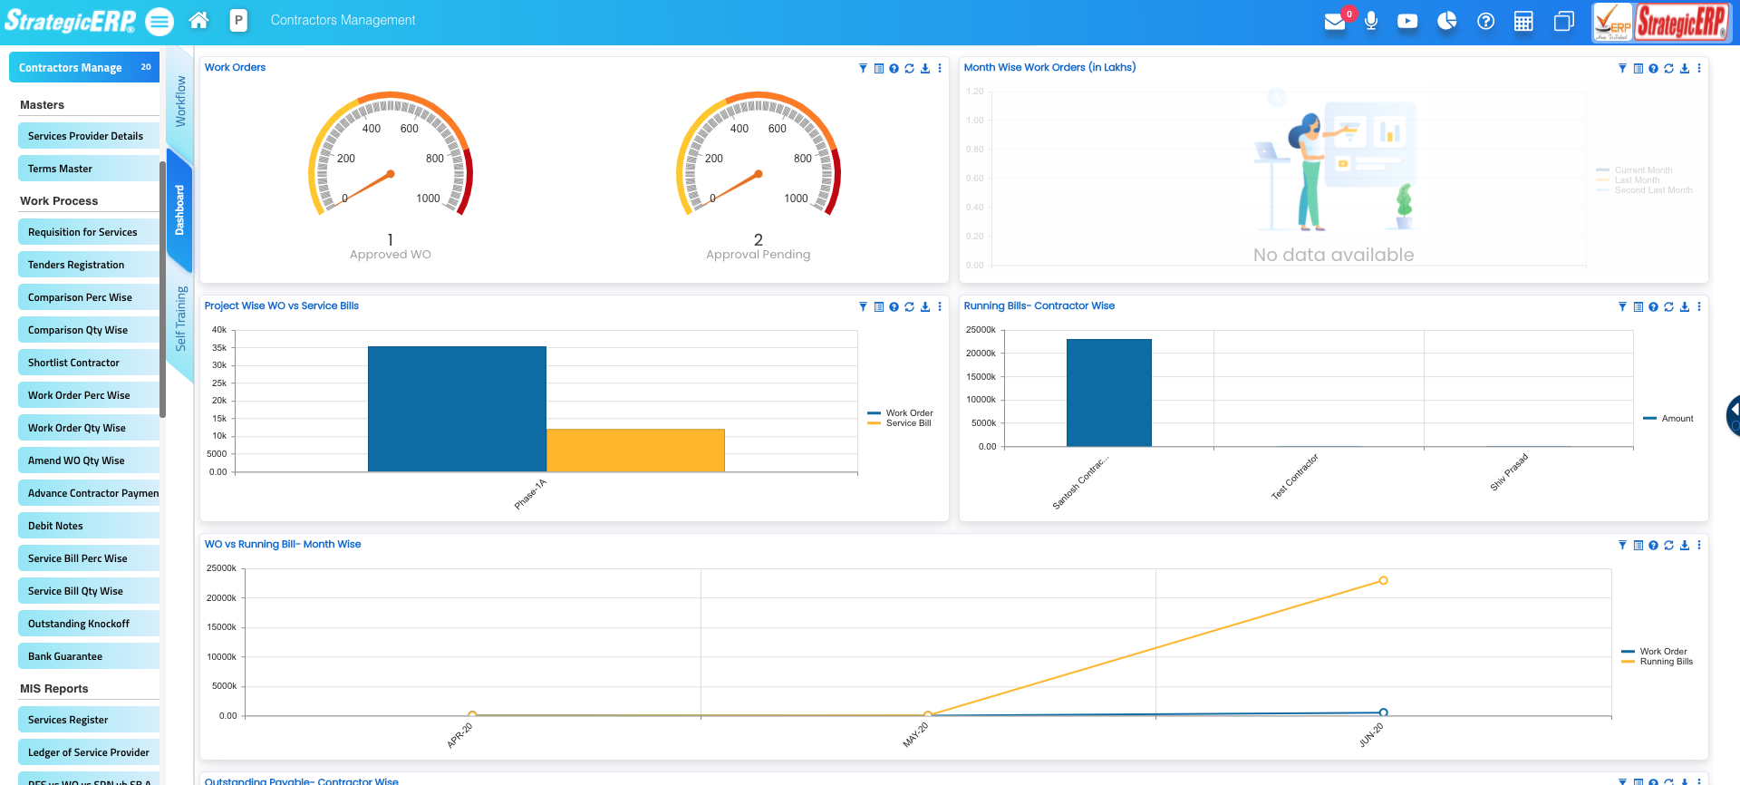Switch to the Dashboard side tab

179,210
